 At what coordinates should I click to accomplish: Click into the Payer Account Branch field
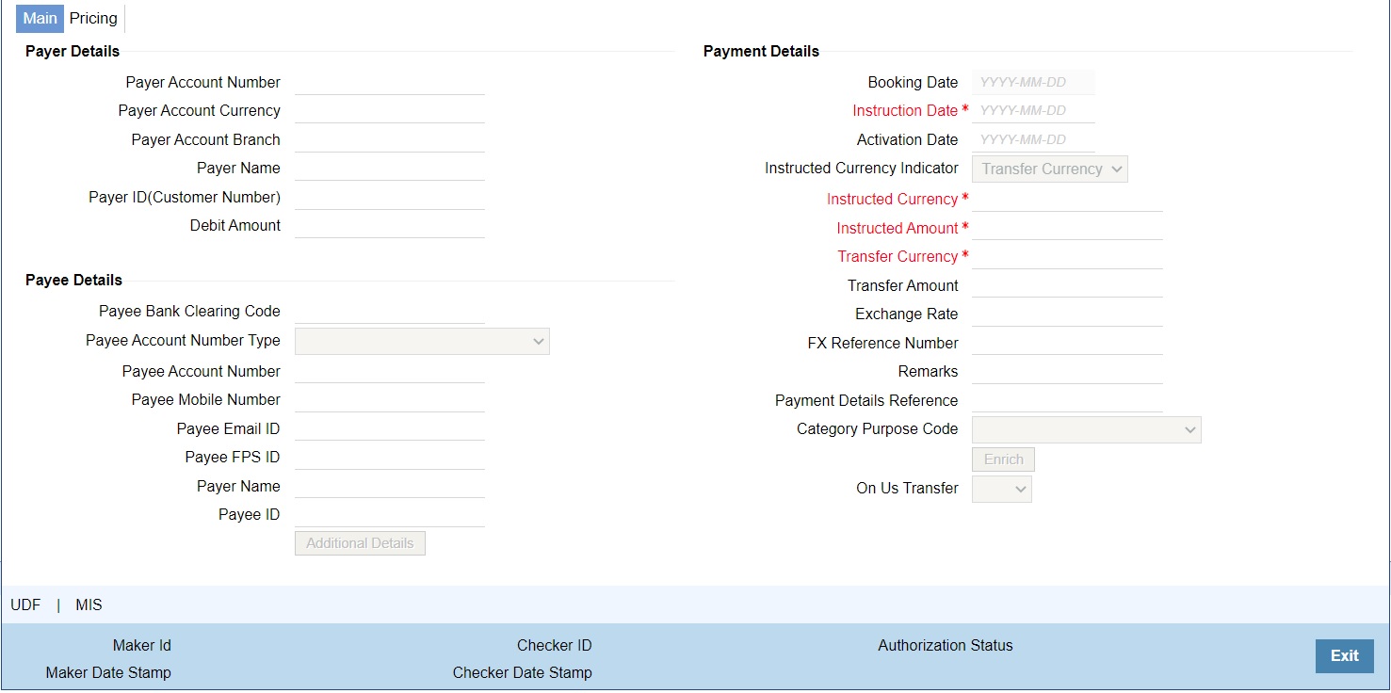click(390, 140)
